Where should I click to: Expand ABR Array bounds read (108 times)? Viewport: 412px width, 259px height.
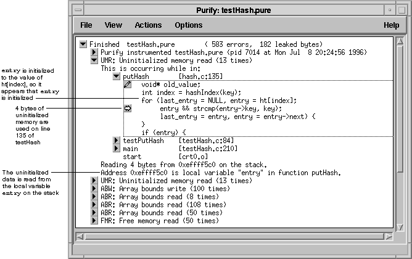pos(94,205)
